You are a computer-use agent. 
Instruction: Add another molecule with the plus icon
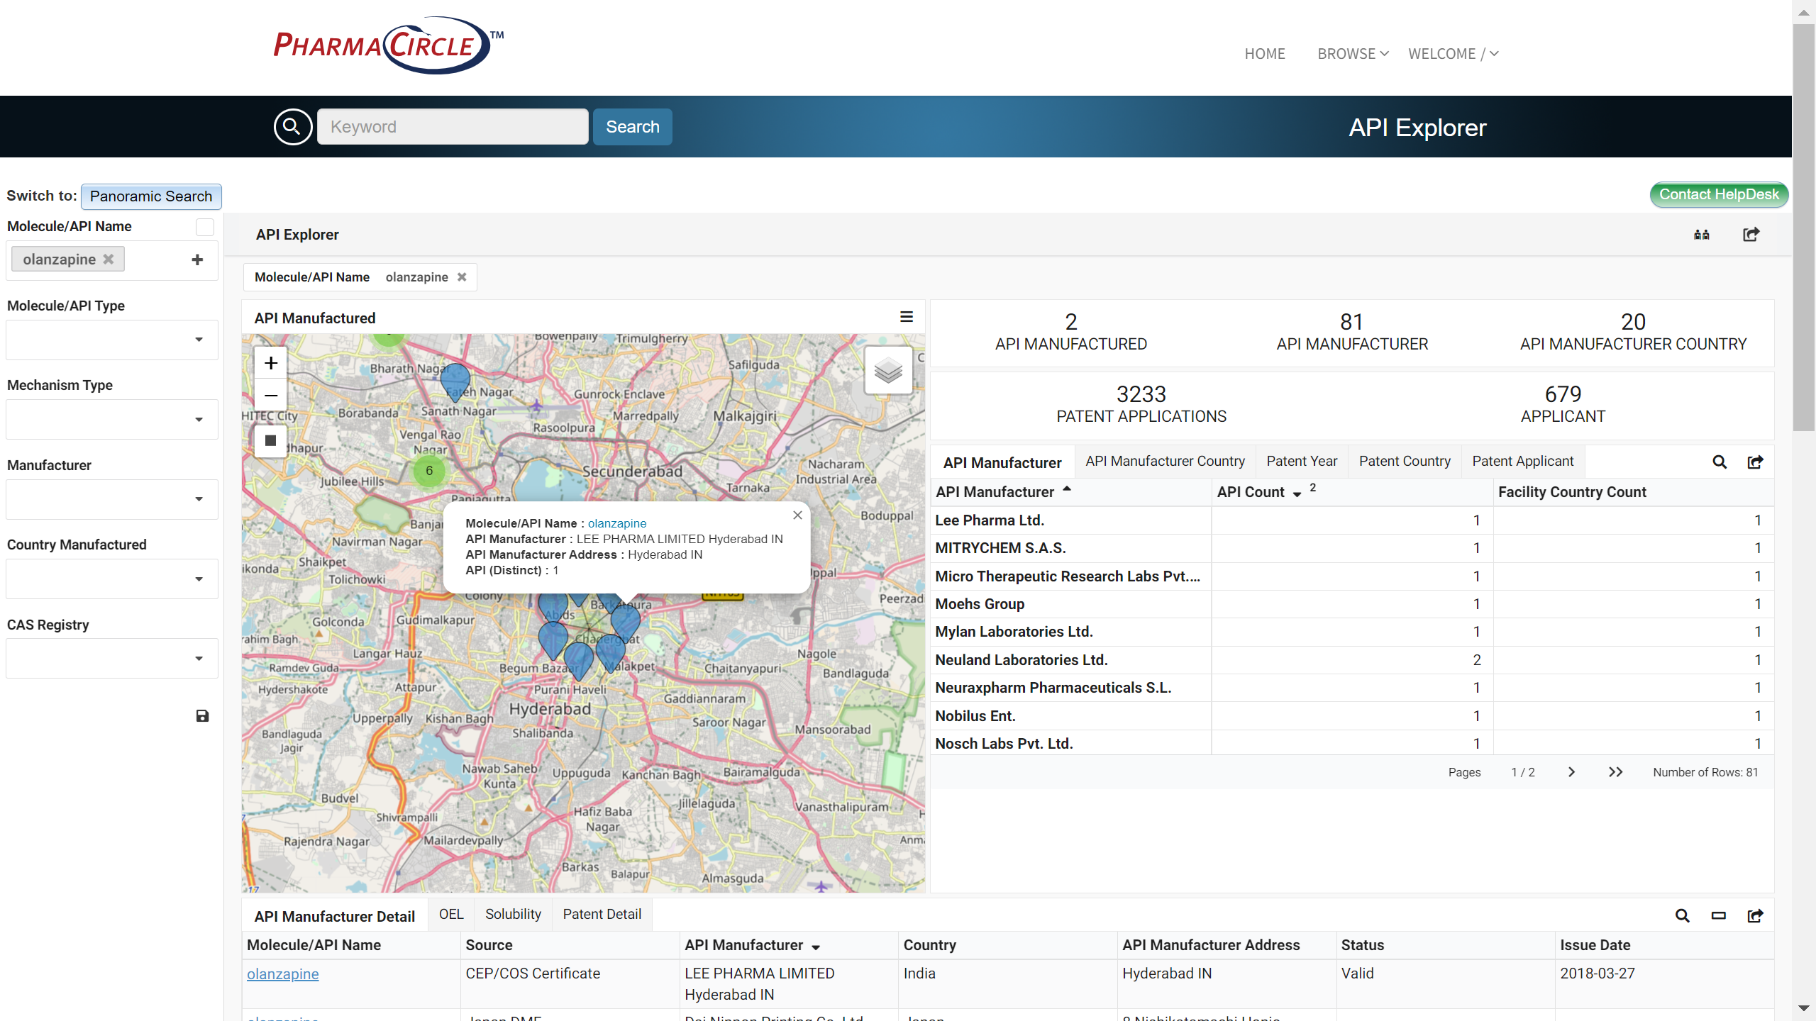197,260
